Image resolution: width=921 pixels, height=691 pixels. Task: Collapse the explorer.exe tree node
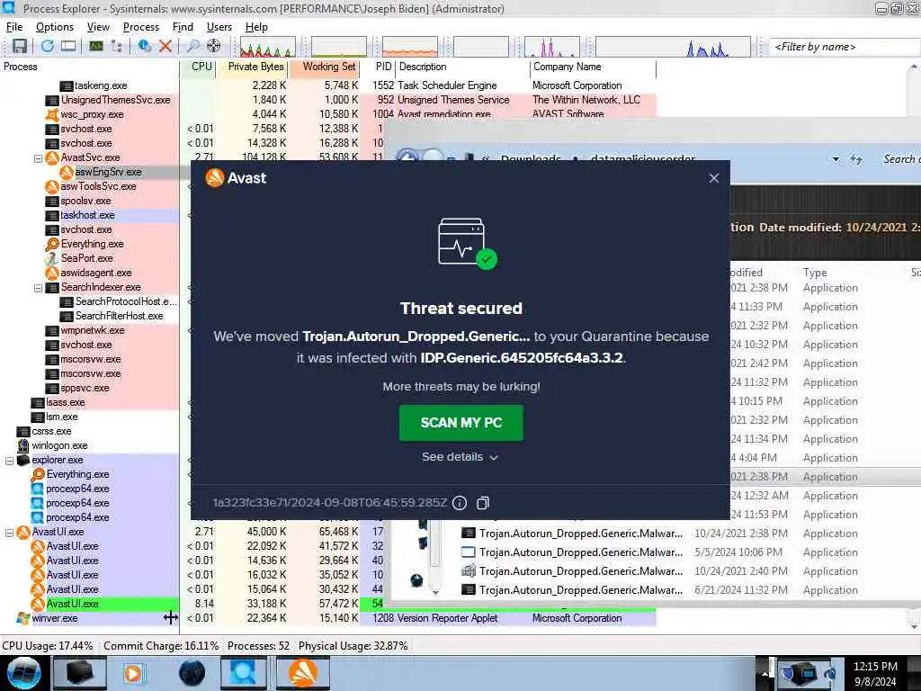click(9, 461)
